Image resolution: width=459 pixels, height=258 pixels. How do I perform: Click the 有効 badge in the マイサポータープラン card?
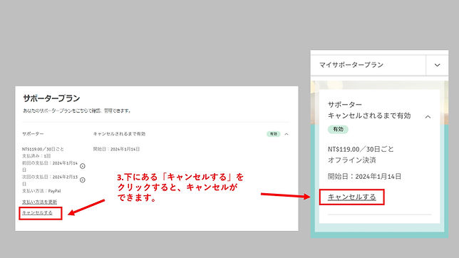tap(338, 129)
